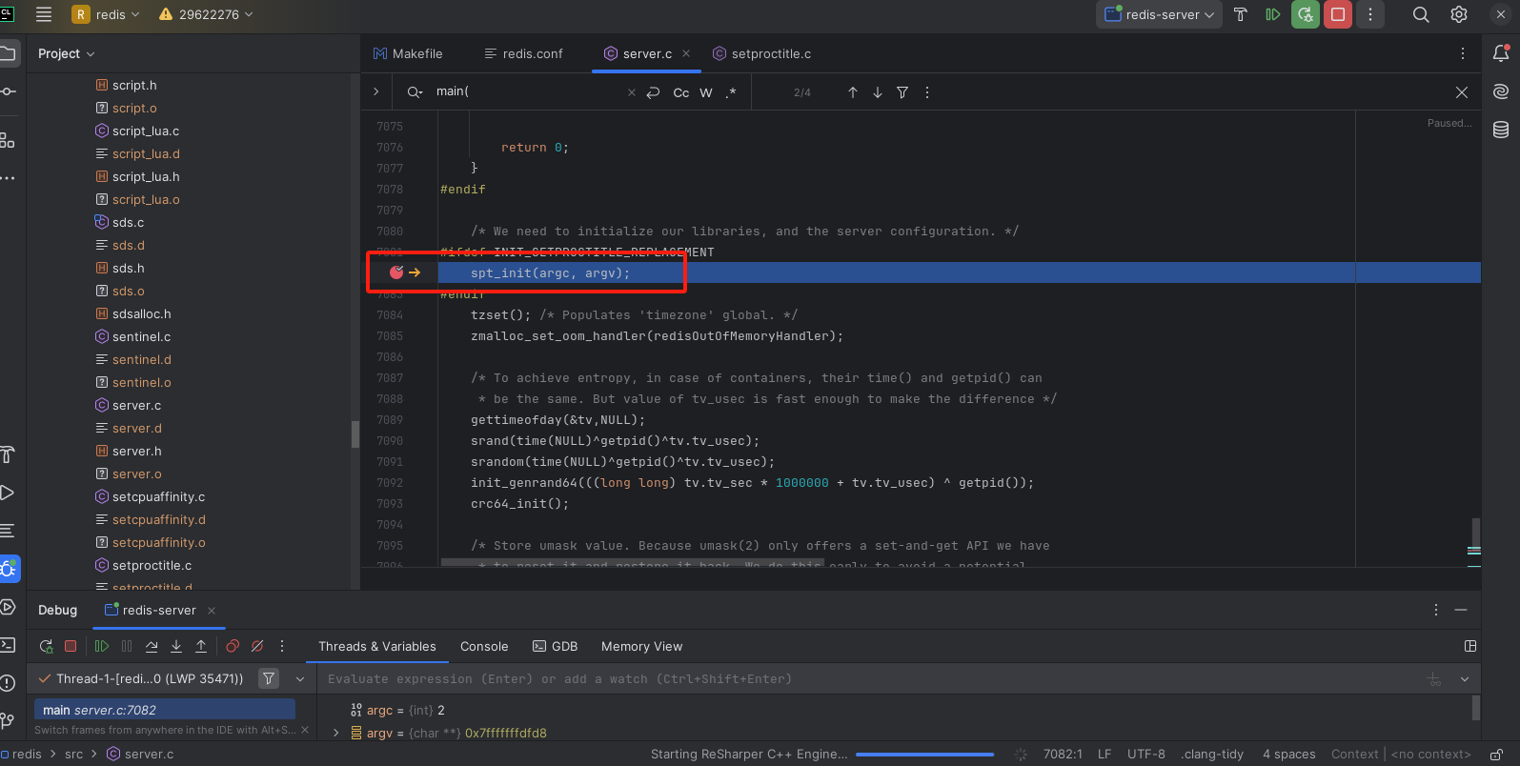1520x766 pixels.
Task: Open the search history dropdown icon
Action: [x=415, y=91]
